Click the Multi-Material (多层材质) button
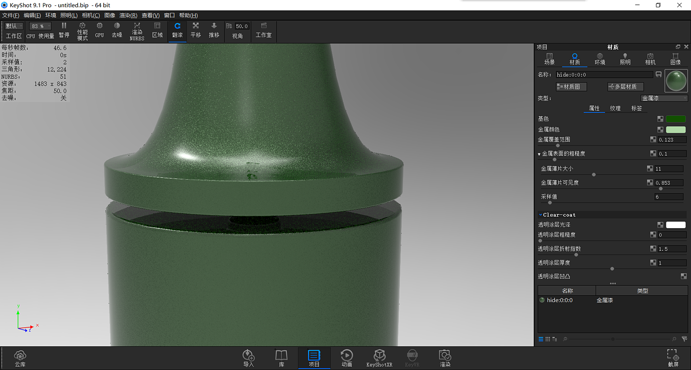This screenshot has height=370, width=691. pyautogui.click(x=625, y=87)
